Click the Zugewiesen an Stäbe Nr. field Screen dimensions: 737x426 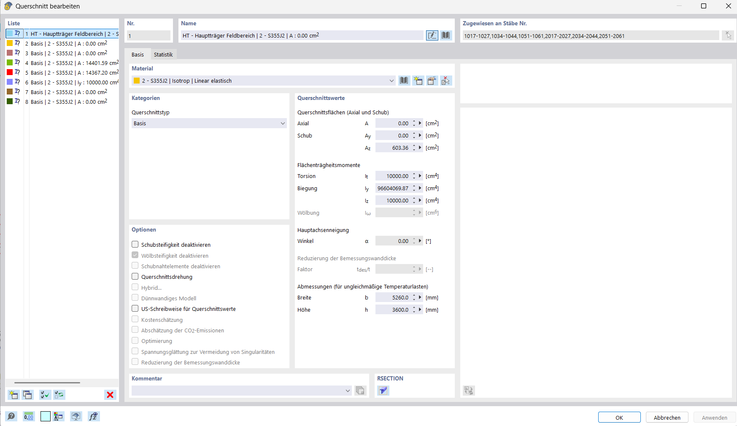[591, 35]
